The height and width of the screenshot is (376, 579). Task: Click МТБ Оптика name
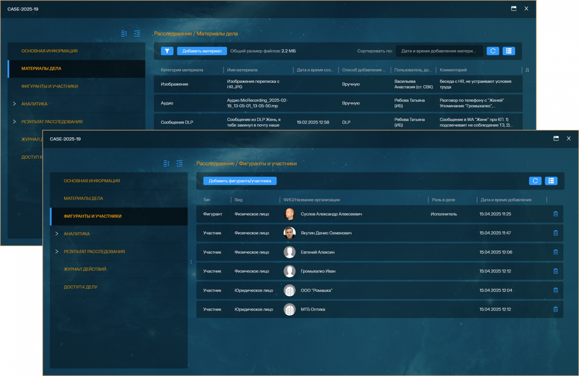[313, 309]
